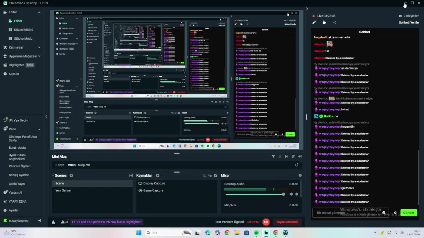
Task: Filter Mini Akış events with funnel icon
Action: pos(273,156)
